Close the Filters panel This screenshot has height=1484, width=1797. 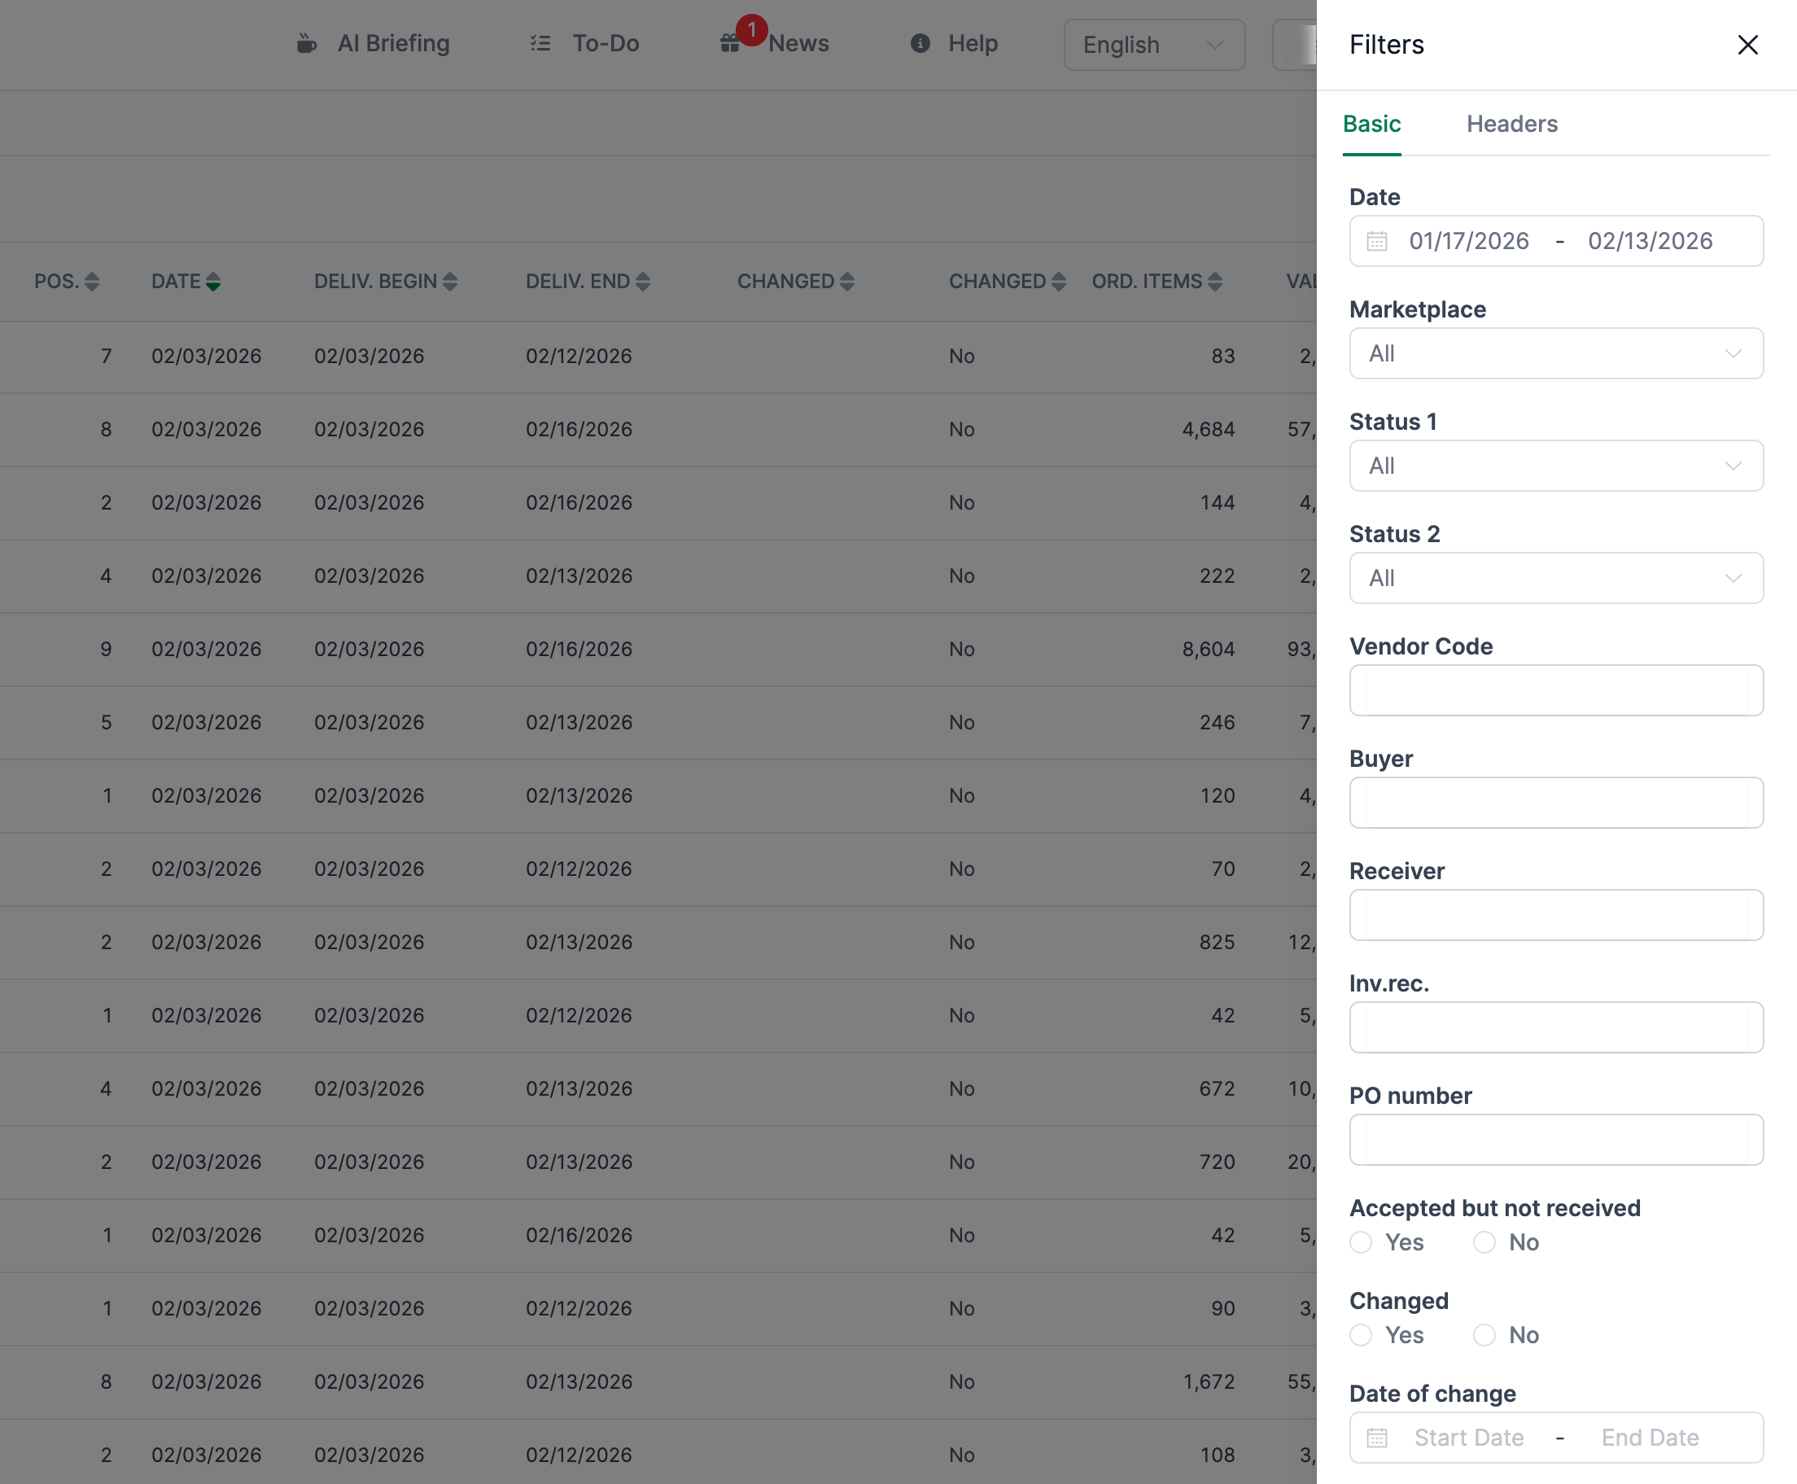pyautogui.click(x=1748, y=46)
